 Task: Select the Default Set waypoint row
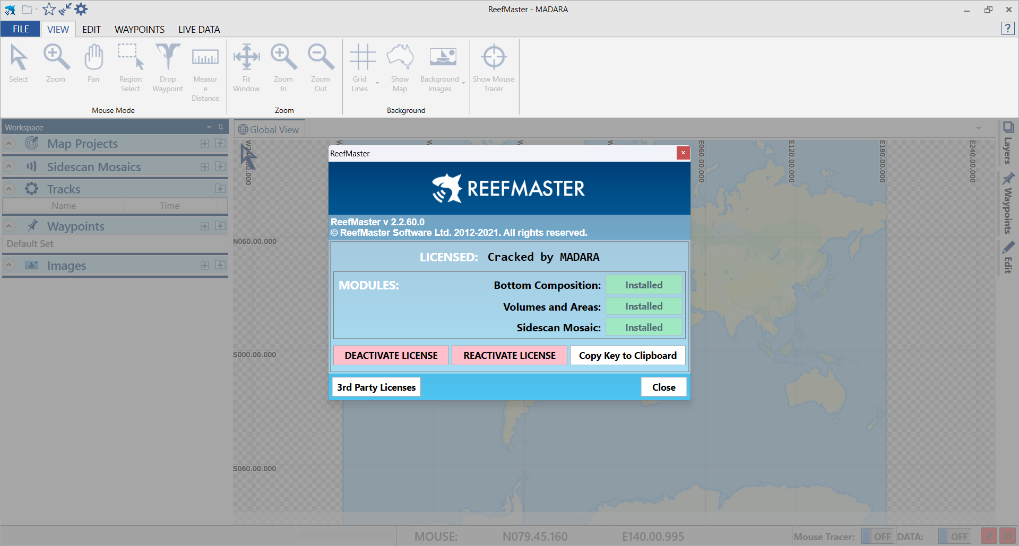pyautogui.click(x=115, y=243)
